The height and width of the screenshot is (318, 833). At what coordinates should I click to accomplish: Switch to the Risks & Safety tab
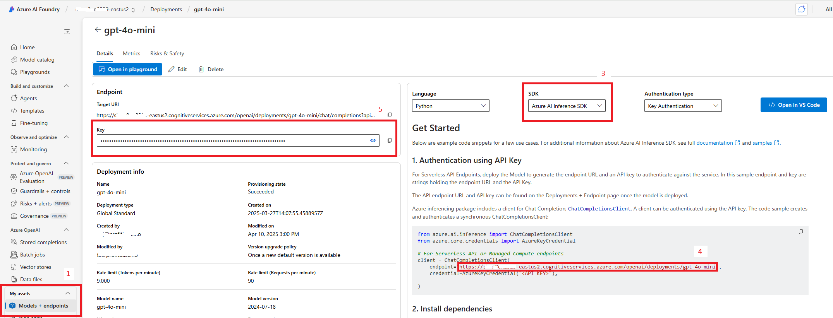[x=167, y=53]
